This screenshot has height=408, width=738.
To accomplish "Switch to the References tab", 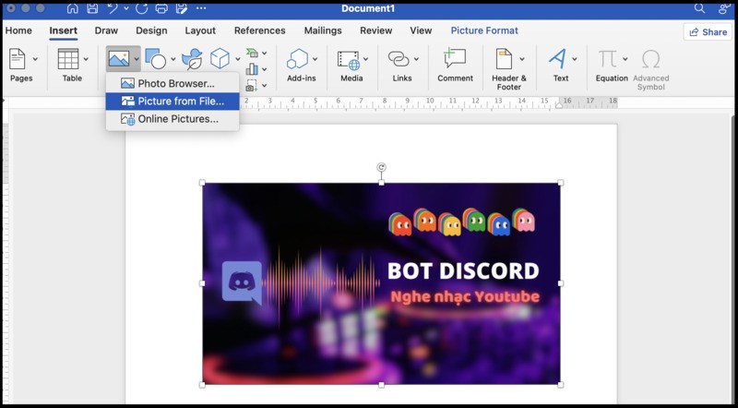I will [260, 30].
